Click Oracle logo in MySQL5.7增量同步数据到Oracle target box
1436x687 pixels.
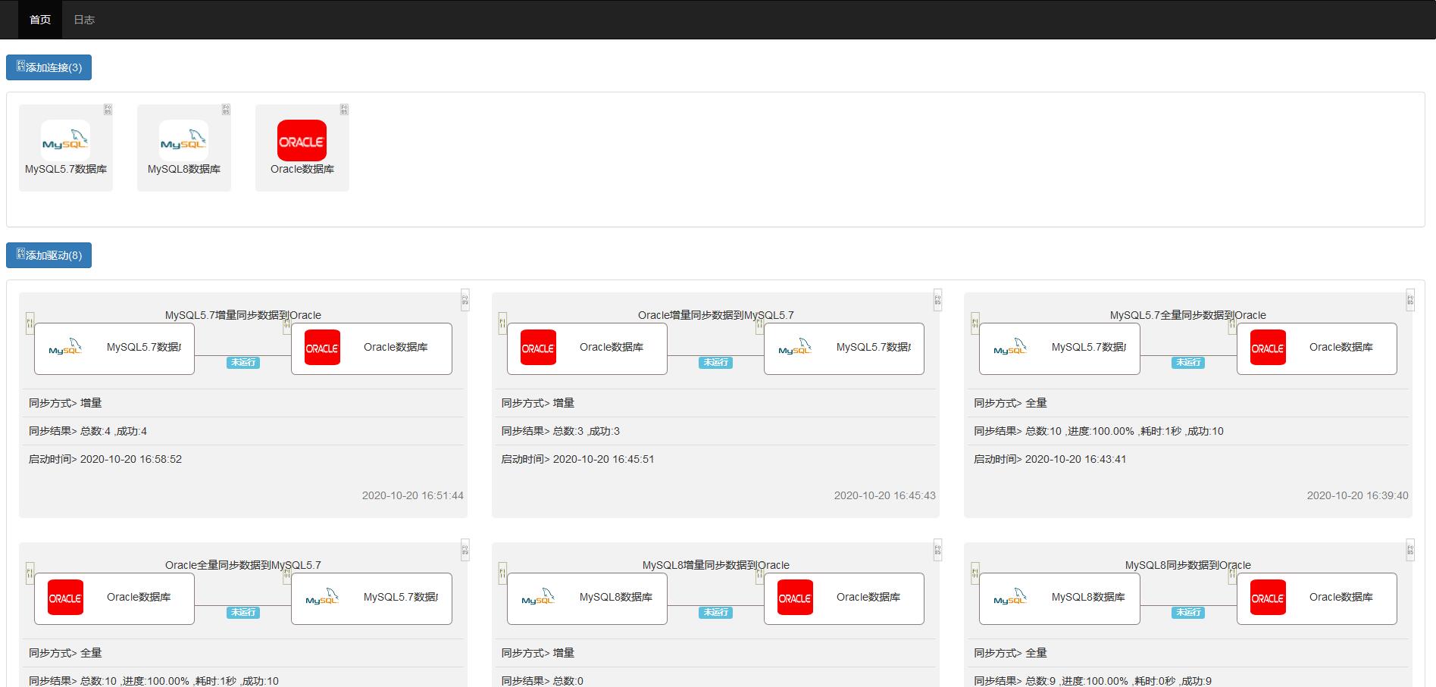click(322, 348)
